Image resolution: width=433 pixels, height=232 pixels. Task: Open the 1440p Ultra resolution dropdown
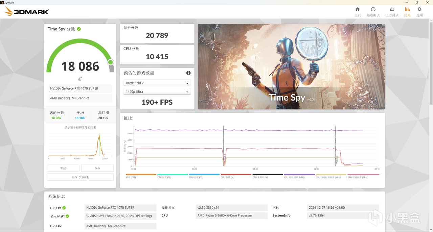pos(157,92)
